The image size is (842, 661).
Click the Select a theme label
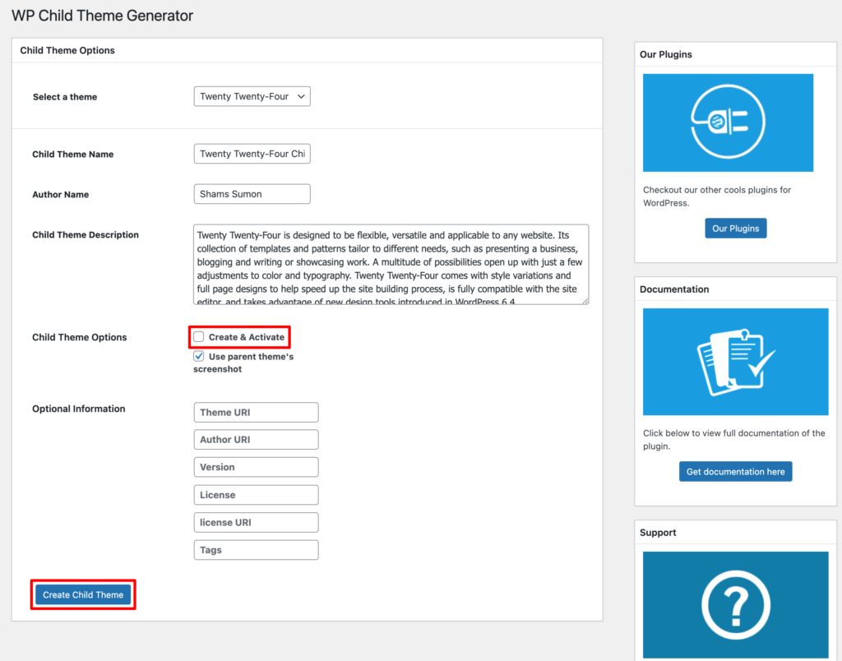[x=65, y=97]
